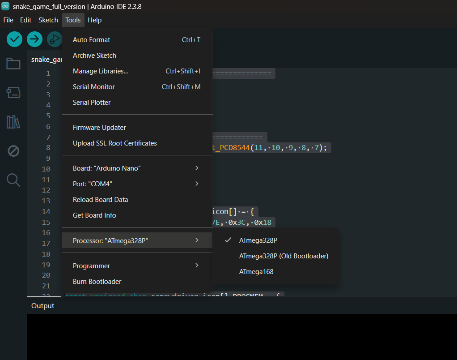Click the 0x18 value in code
The height and width of the screenshot is (360, 457).
(x=262, y=222)
